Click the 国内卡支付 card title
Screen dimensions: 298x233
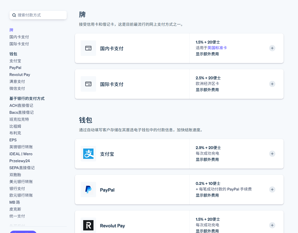112,49
